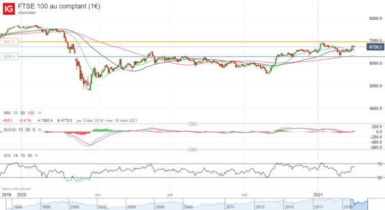Viewport: 385px width, 210px height.
Task: Jump to 1998 in the timeline navigator
Action: 46,206
